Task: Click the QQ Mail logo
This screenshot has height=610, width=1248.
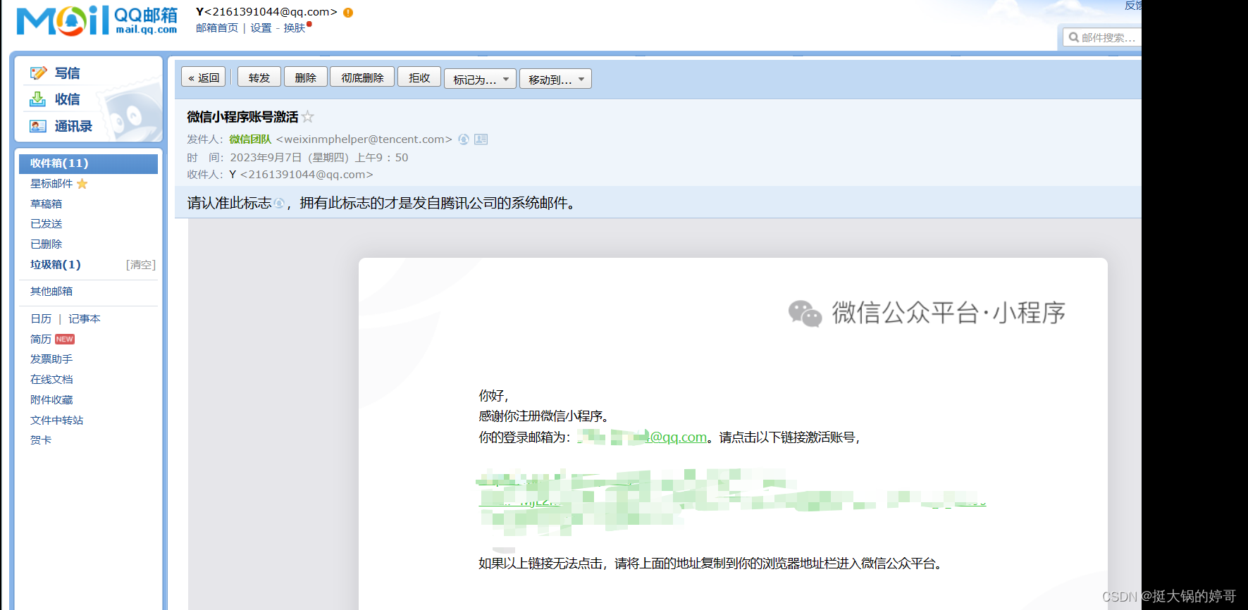Action: (97, 20)
